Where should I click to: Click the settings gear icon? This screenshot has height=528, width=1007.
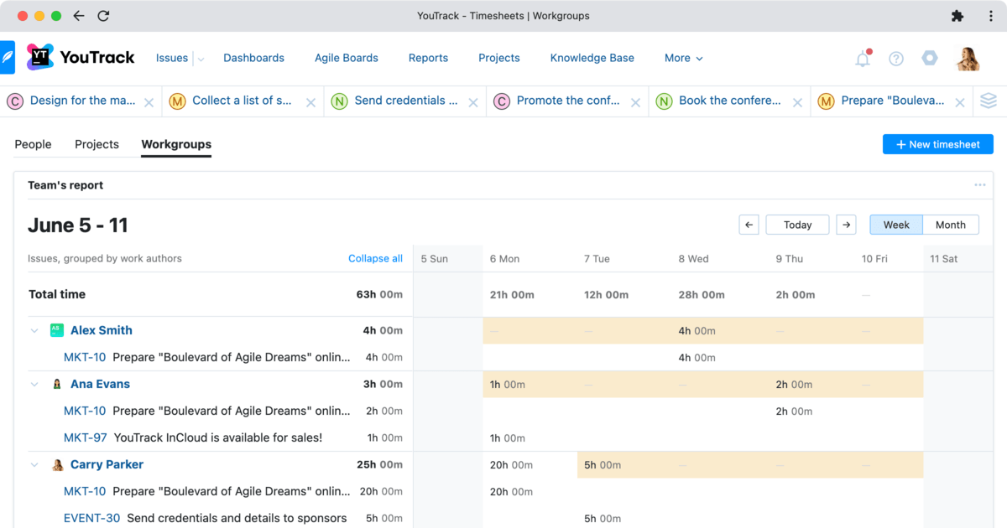point(929,58)
